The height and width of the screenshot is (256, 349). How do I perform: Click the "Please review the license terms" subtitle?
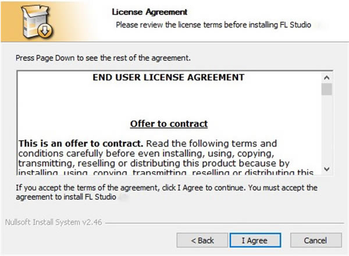[x=213, y=25]
